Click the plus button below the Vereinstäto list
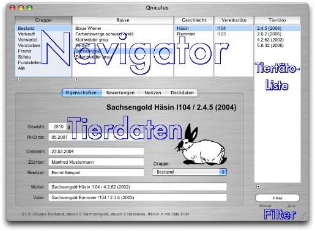The width and height of the screenshot is (315, 231). coord(218,79)
